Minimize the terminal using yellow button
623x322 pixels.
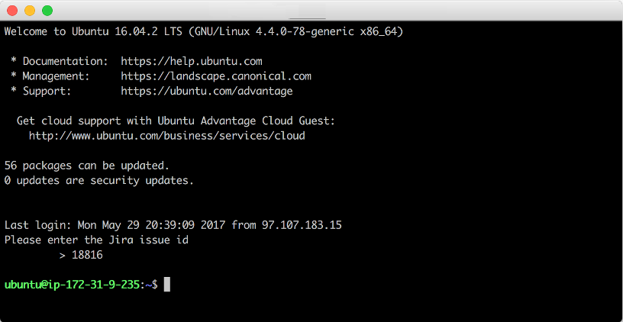pos(30,11)
